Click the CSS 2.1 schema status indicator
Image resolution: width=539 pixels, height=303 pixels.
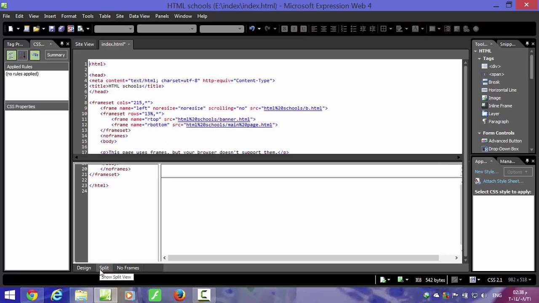click(495, 280)
